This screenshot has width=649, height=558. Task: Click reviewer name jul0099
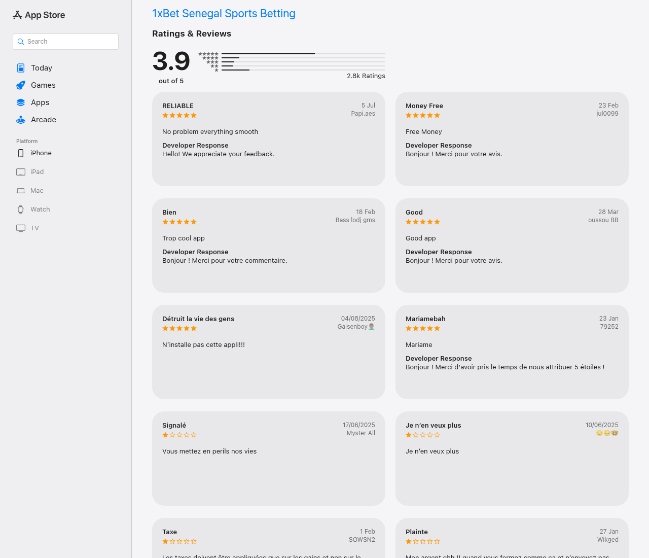pyautogui.click(x=607, y=114)
